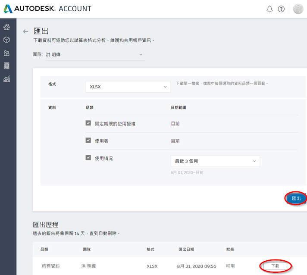
Task: Expand the 團隊 洪 明偉 dropdown
Action: coord(95,55)
